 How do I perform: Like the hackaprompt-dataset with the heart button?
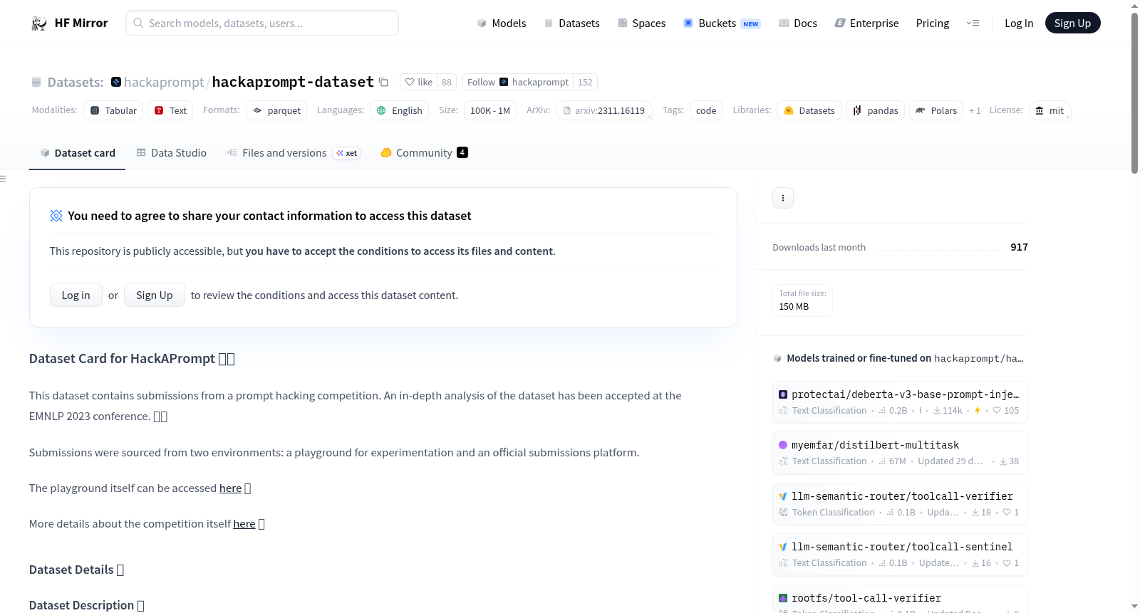coord(419,82)
